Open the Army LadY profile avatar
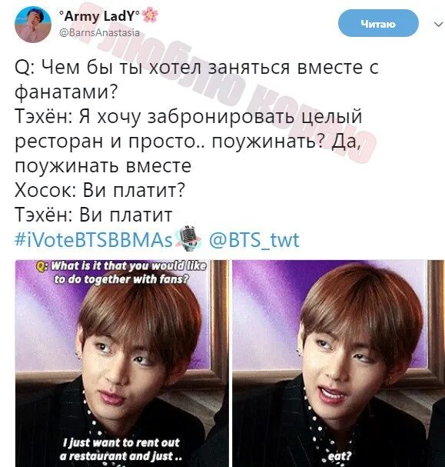The height and width of the screenshot is (467, 445). [33, 25]
